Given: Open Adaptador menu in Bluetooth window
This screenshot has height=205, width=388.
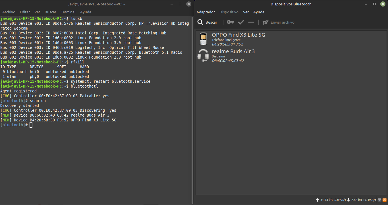Looking at the screenshot, I should 206,12.
